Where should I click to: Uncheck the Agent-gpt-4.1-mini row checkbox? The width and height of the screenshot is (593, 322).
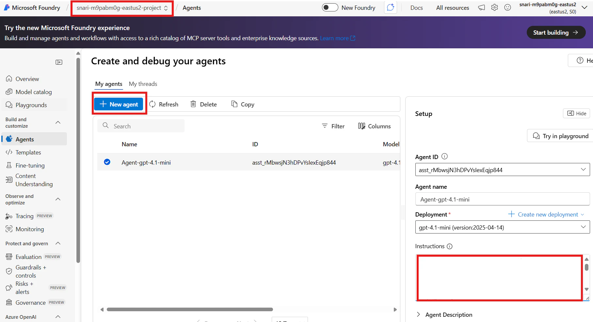click(x=107, y=162)
